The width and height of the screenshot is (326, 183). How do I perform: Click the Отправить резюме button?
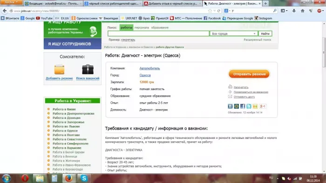249,74
